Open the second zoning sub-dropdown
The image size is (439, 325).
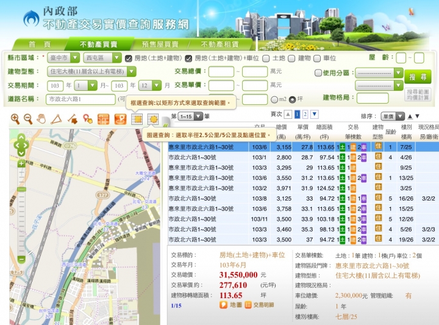pos(379,85)
